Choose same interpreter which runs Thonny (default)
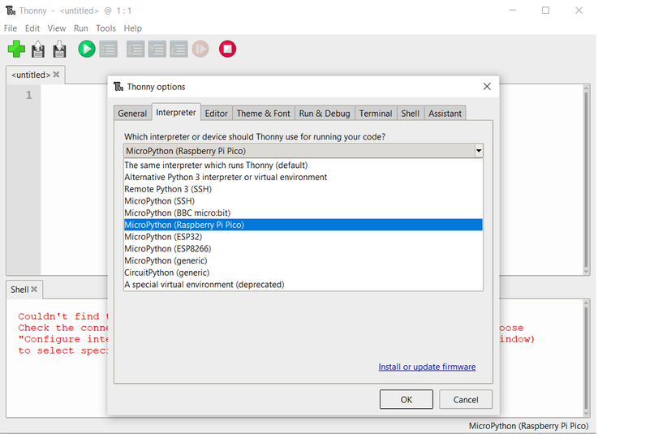The height and width of the screenshot is (434, 654). pos(303,165)
